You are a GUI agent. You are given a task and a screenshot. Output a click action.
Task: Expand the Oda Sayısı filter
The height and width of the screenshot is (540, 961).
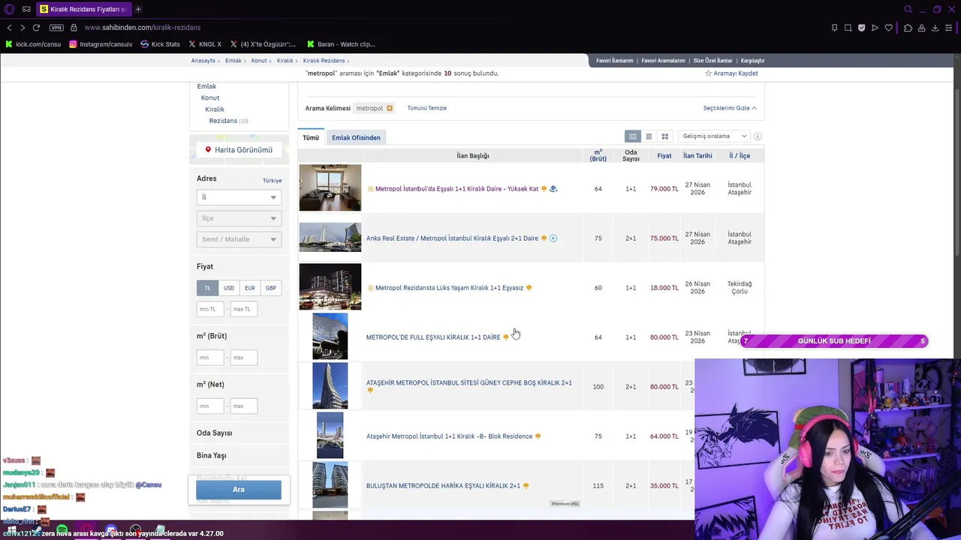point(215,433)
